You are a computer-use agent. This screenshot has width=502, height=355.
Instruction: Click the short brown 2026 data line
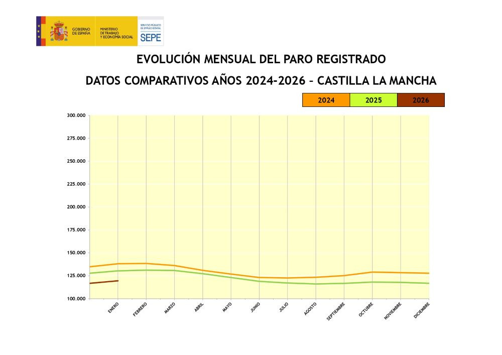[103, 282]
